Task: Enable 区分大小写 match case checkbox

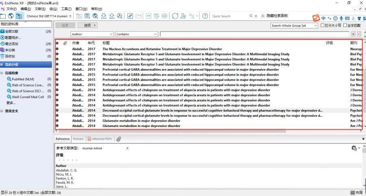Action: coord(322,25)
